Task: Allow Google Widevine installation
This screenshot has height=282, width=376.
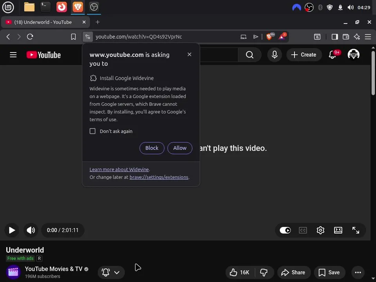Action: point(180,148)
